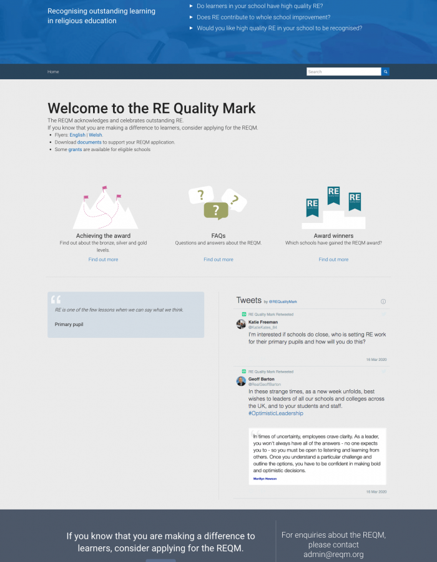The width and height of the screenshot is (437, 562).
Task: Open the English flyer link
Action: point(77,135)
